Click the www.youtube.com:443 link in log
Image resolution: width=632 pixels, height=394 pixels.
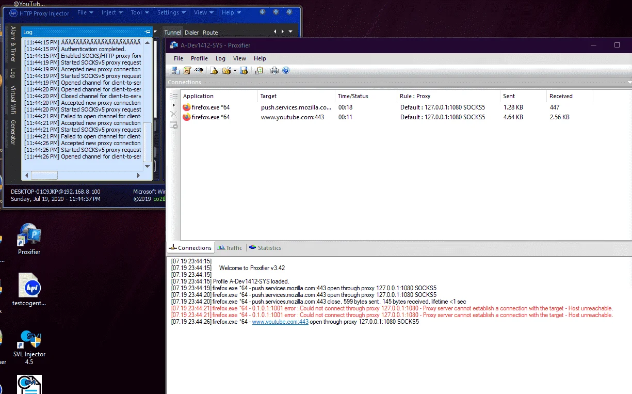pos(280,322)
